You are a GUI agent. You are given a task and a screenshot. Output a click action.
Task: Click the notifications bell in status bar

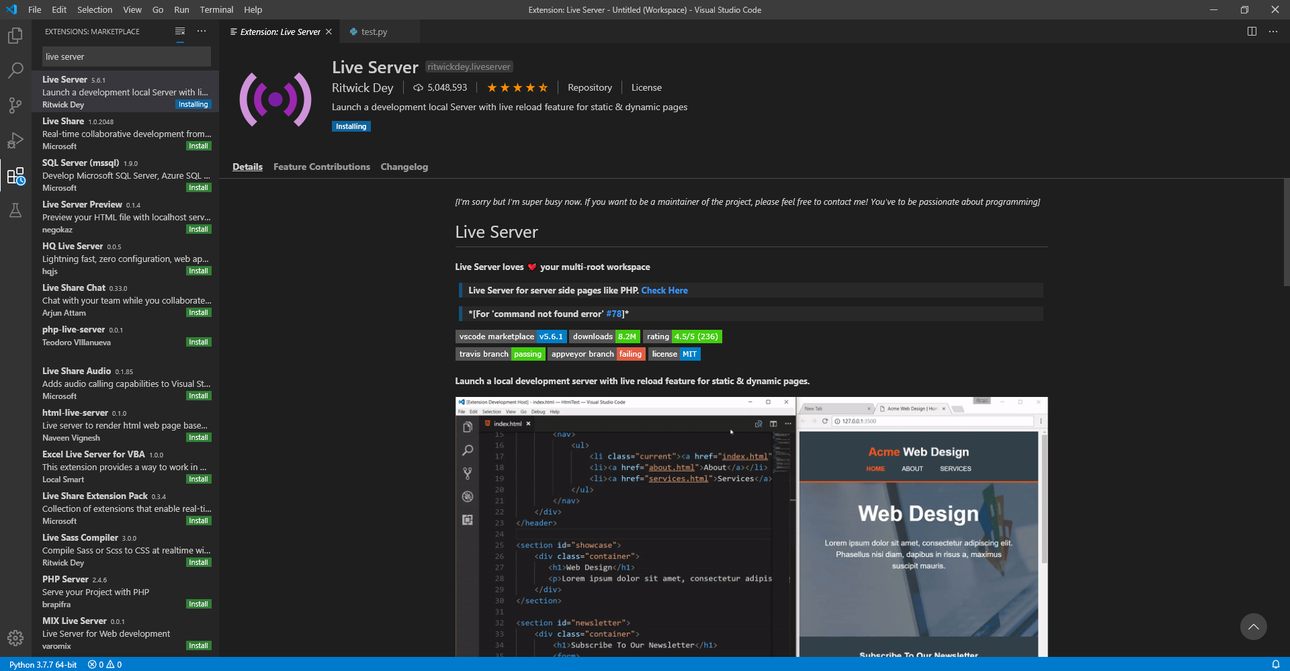(1275, 664)
